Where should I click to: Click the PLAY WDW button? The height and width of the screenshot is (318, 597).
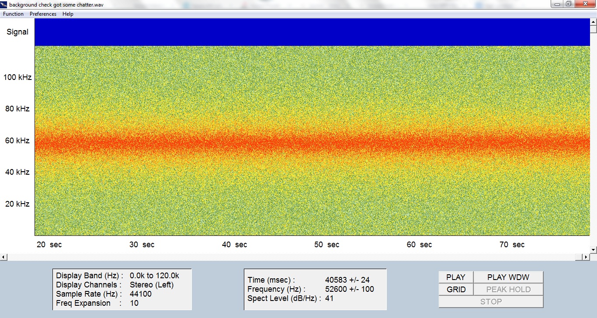coord(508,277)
